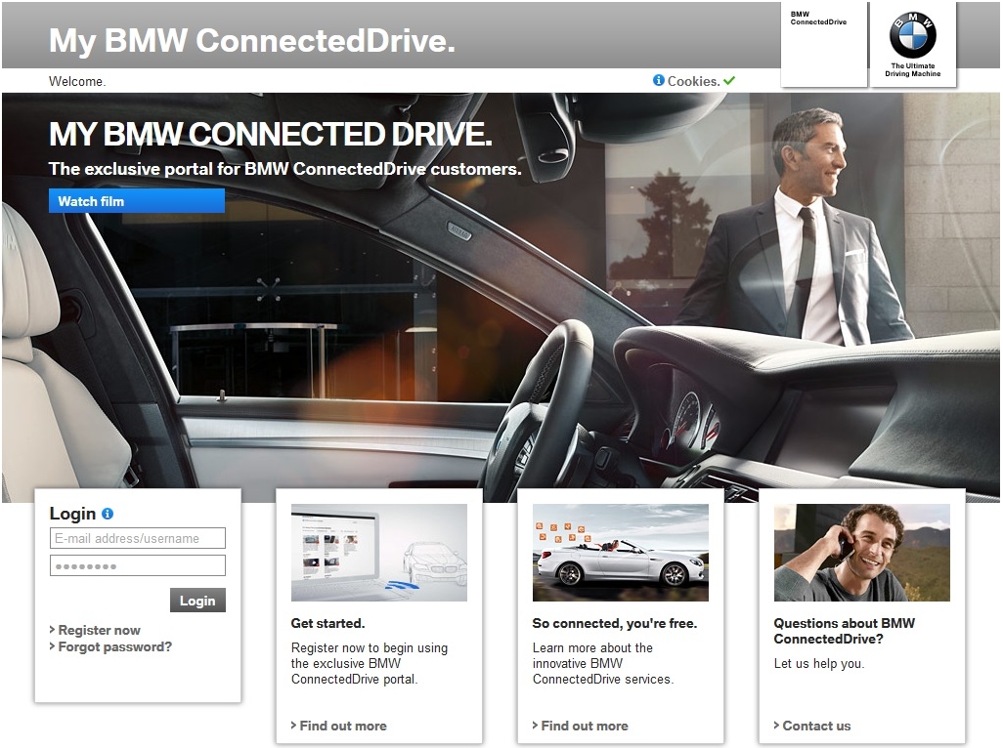
Task: Click the BMW roundel logo
Action: [x=913, y=36]
